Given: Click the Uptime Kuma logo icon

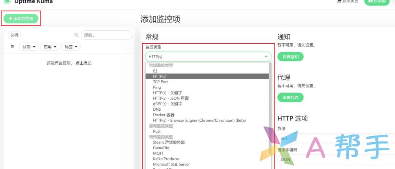Looking at the screenshot, I should (x=7, y=1).
